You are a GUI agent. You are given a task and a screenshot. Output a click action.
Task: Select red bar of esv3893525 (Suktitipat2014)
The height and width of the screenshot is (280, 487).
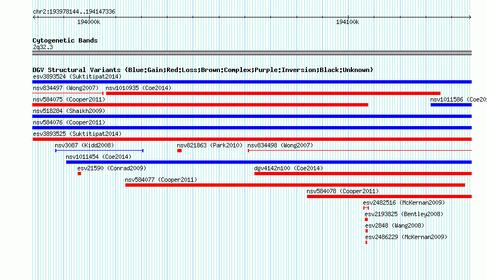pos(252,139)
